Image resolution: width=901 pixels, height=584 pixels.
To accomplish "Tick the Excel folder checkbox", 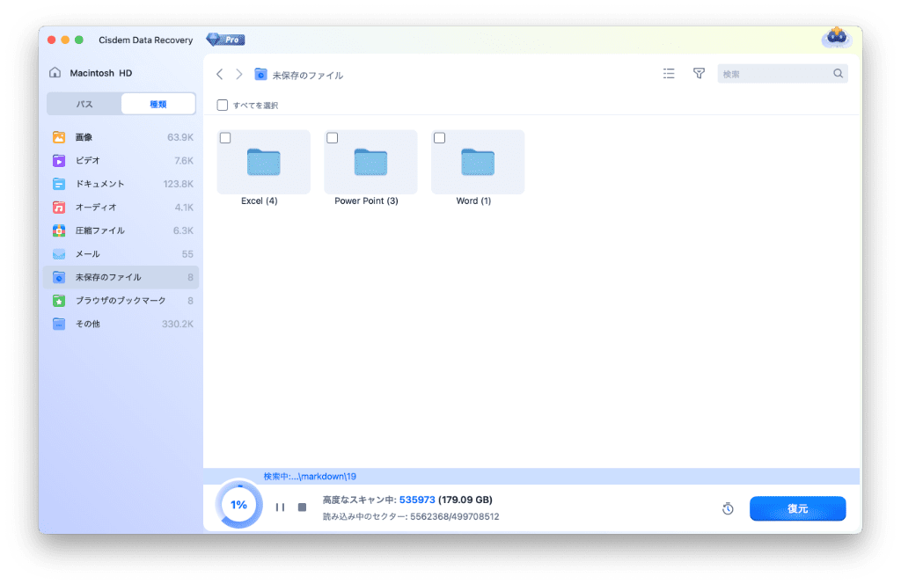I will (x=225, y=138).
